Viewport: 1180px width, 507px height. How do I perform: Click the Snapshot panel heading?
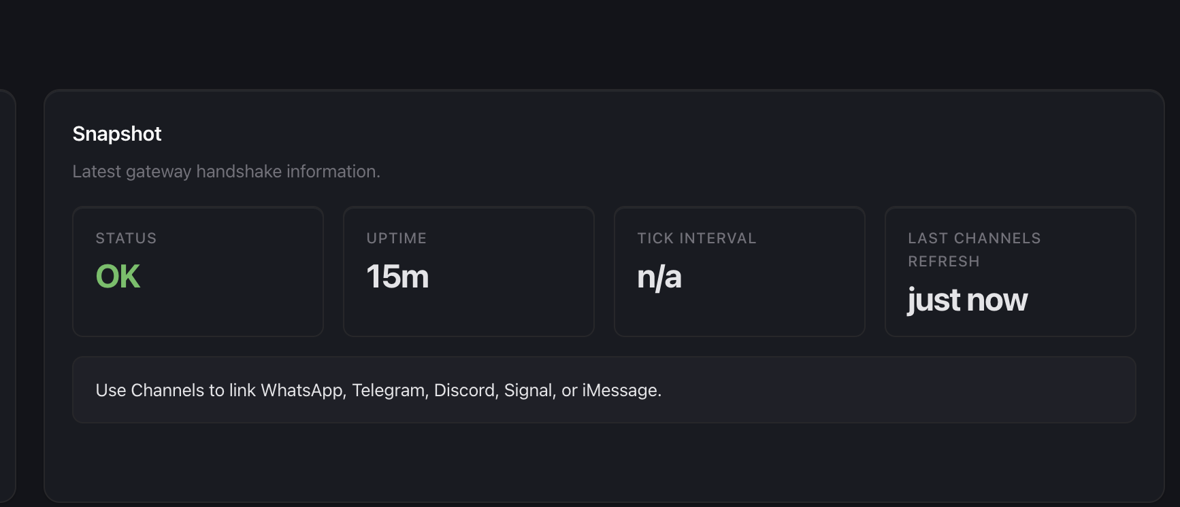(117, 134)
